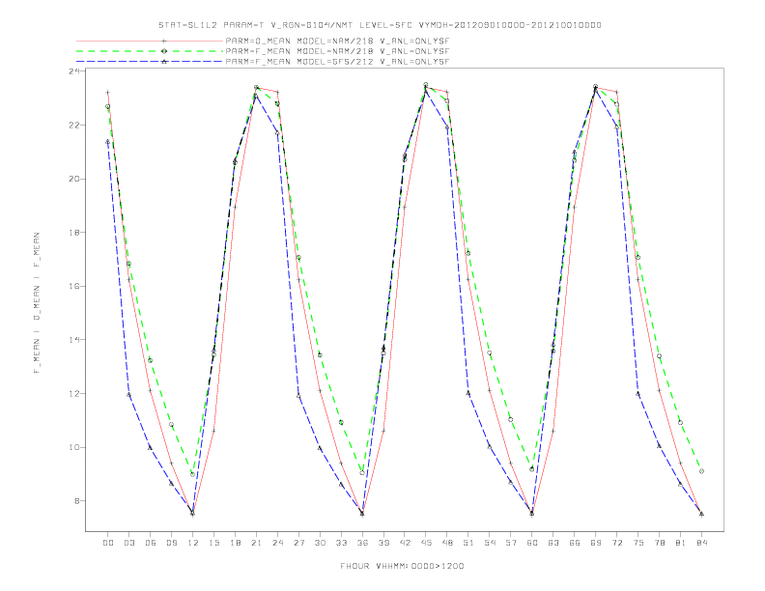Viewport: 765px width, 591px height.
Task: Click the x-axis tick label 30
Action: [x=320, y=543]
